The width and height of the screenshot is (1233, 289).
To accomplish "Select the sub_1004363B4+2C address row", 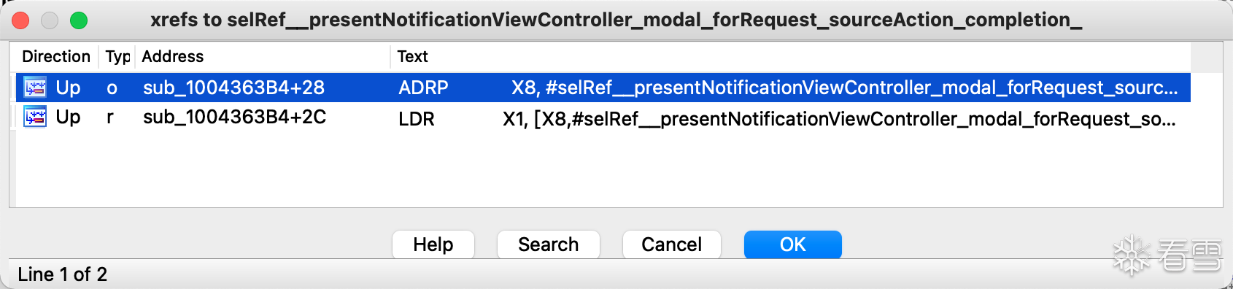I will (603, 117).
